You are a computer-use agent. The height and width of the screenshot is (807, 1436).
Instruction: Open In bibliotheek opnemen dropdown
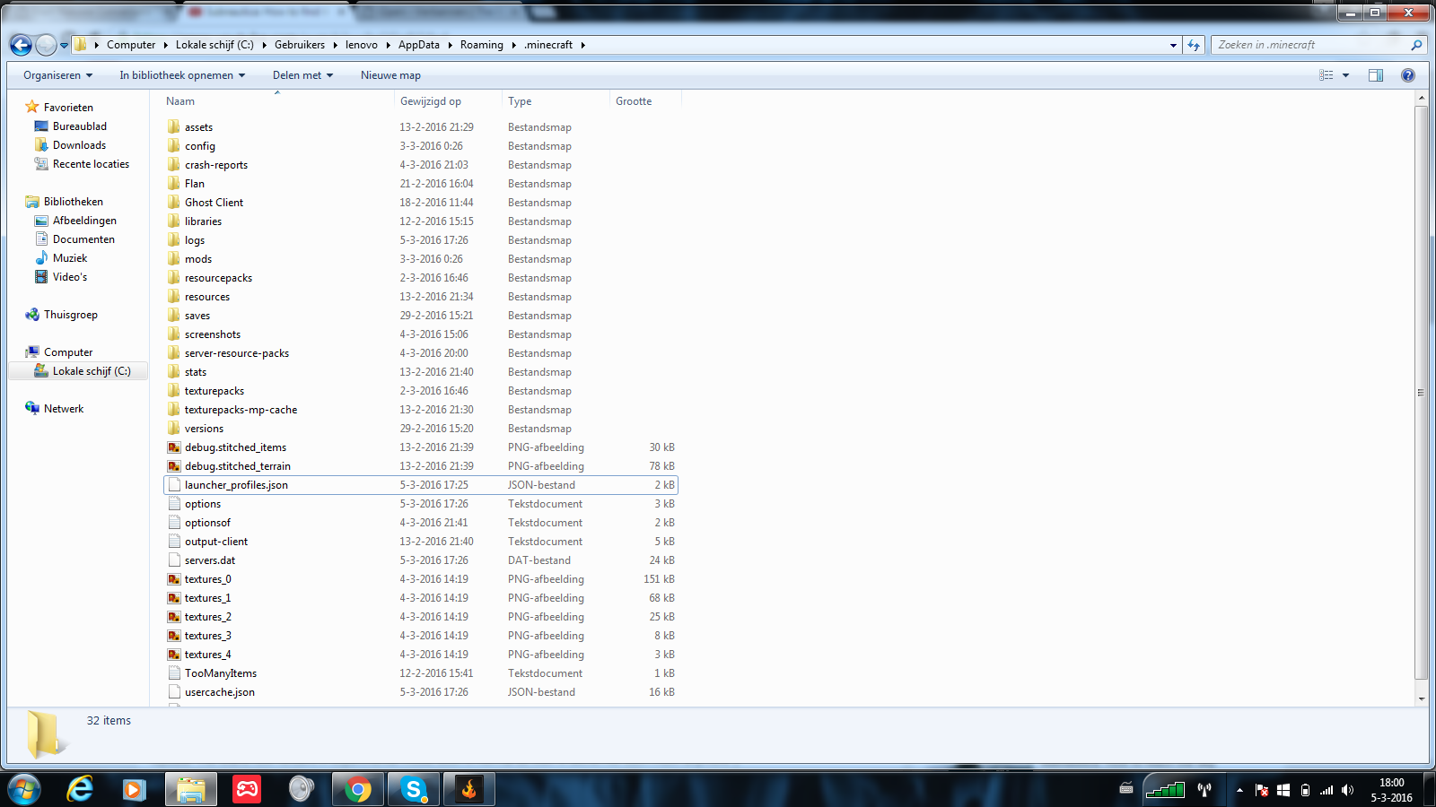click(182, 75)
